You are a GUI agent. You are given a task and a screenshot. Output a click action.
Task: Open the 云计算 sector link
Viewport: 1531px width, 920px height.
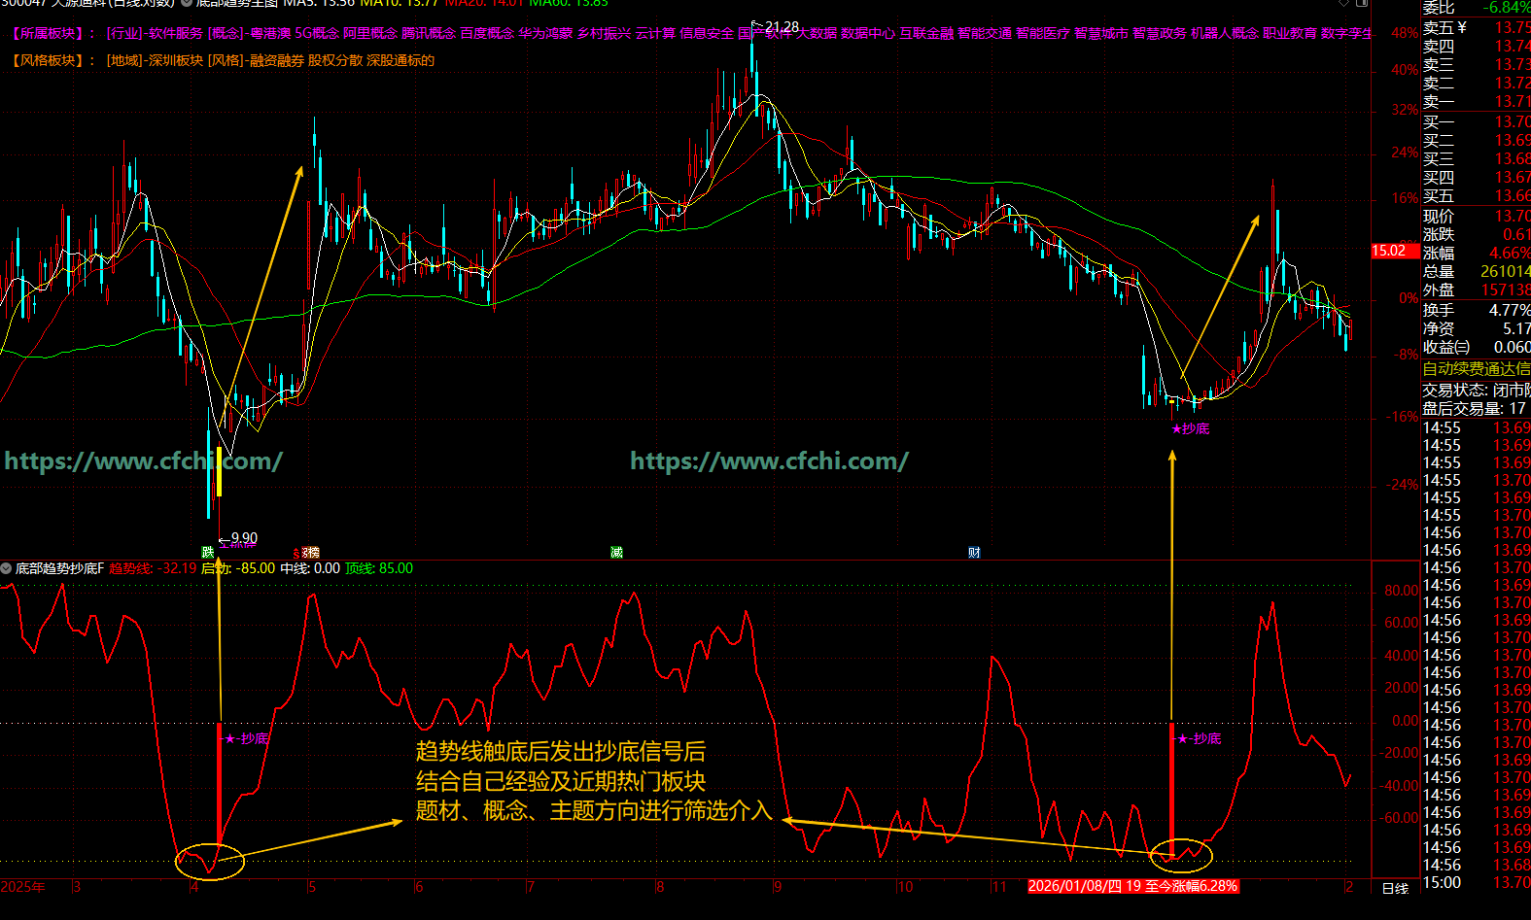point(655,33)
